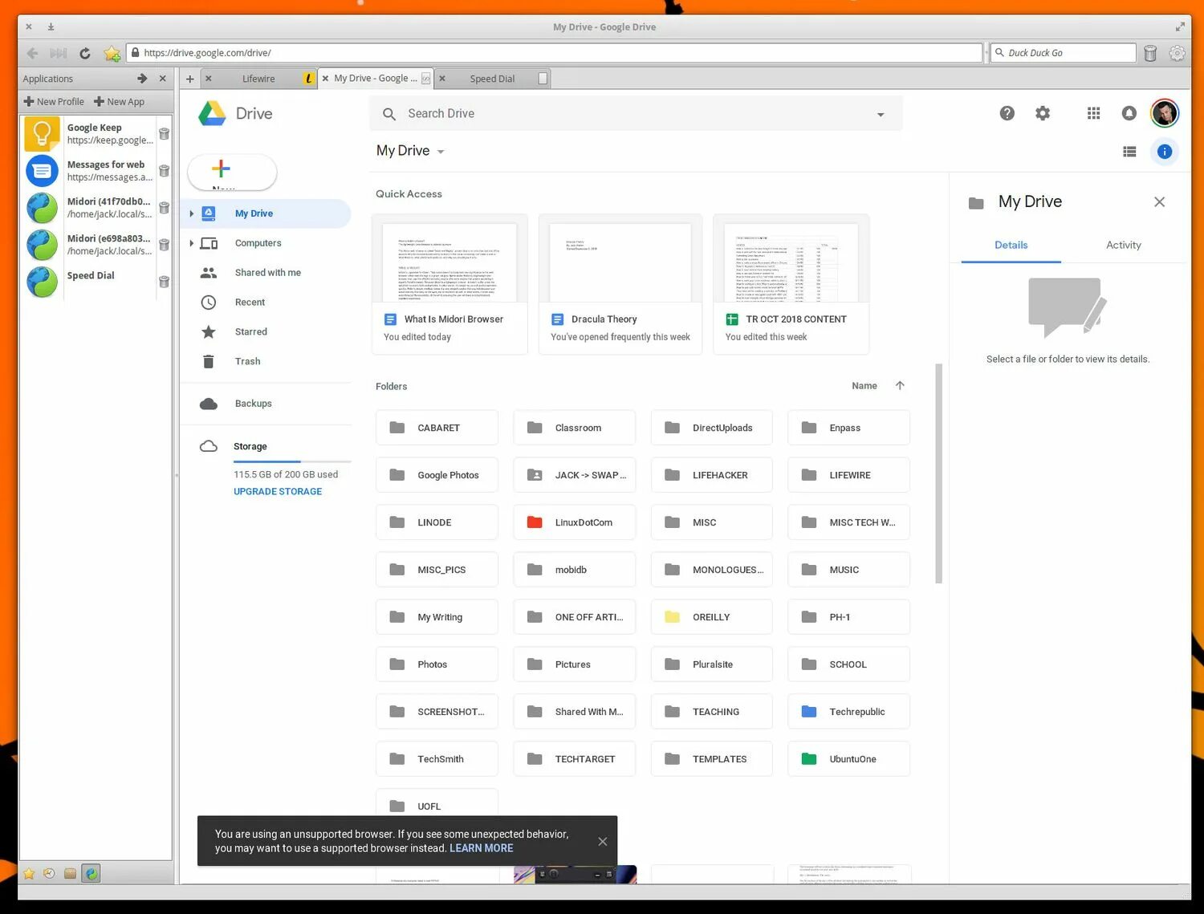Close the My Drive browser tab
The width and height of the screenshot is (1204, 914).
point(325,79)
